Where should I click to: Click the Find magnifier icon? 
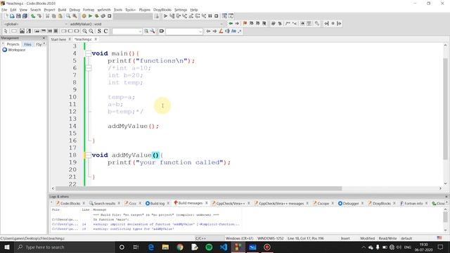click(x=68, y=16)
